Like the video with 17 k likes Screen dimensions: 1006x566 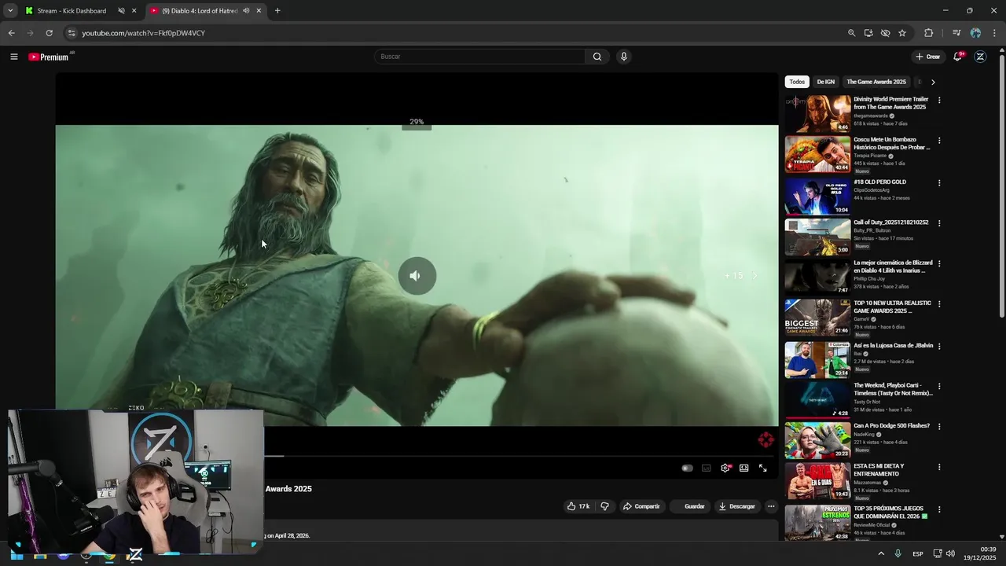click(578, 506)
